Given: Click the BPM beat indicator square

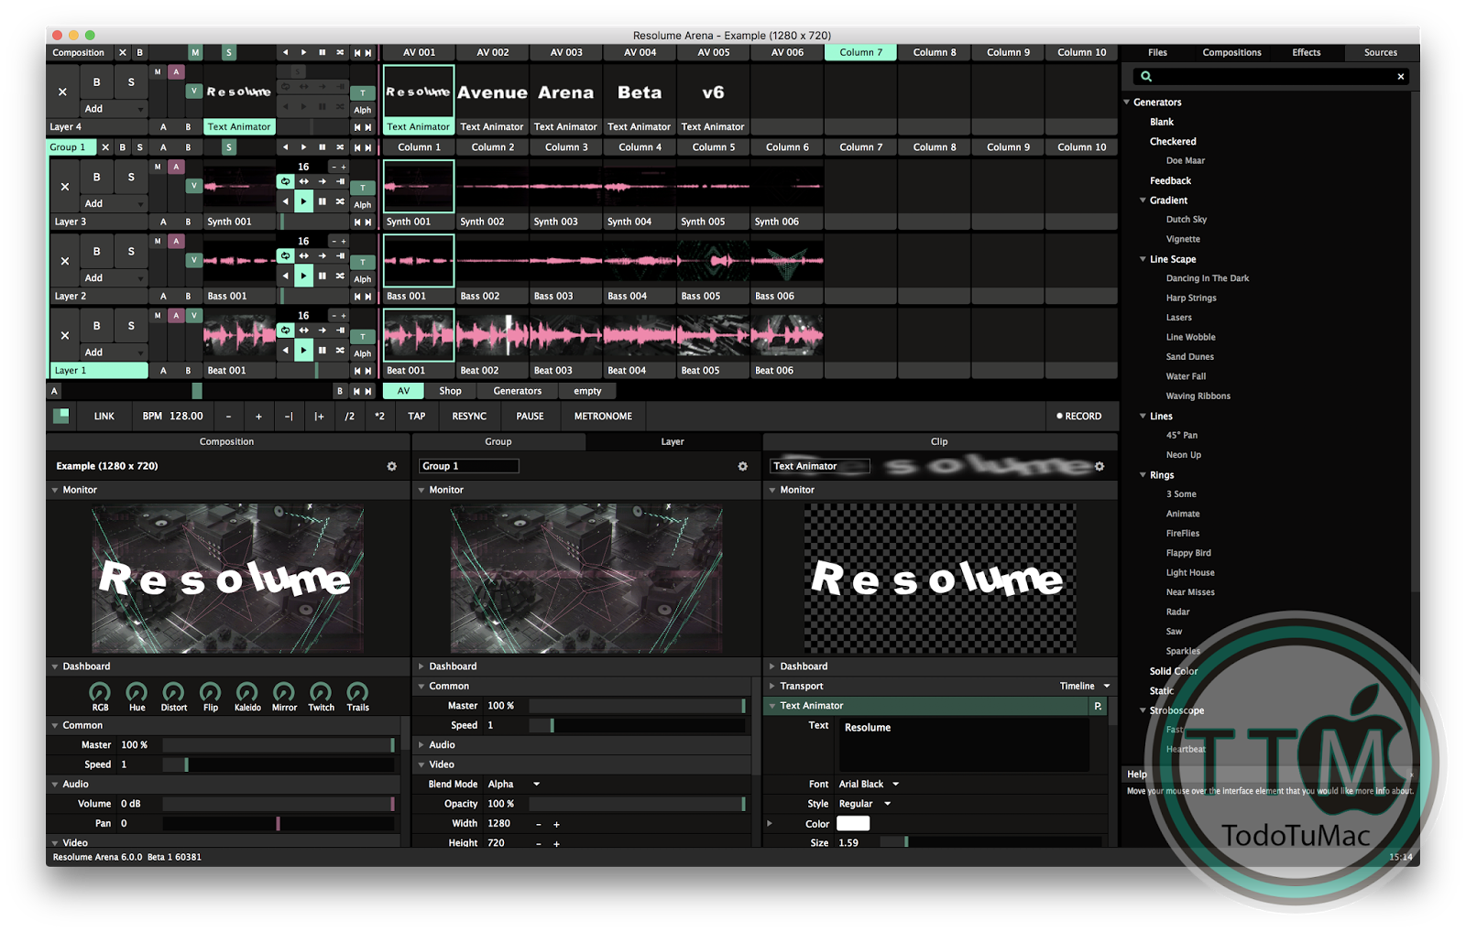Looking at the screenshot, I should click(x=61, y=416).
